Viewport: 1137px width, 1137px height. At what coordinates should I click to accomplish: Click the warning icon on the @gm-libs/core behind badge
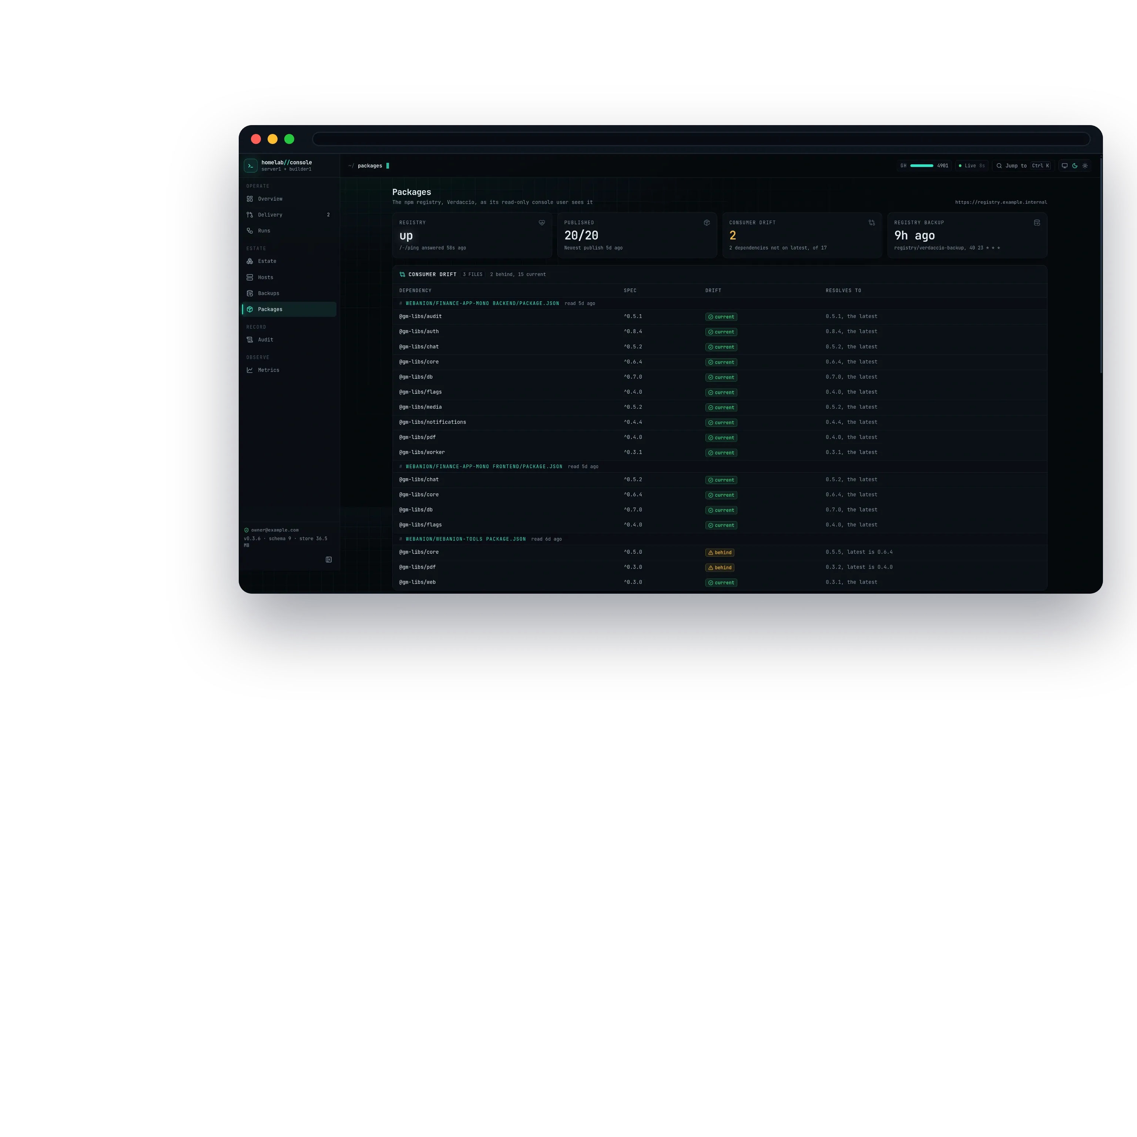click(711, 553)
